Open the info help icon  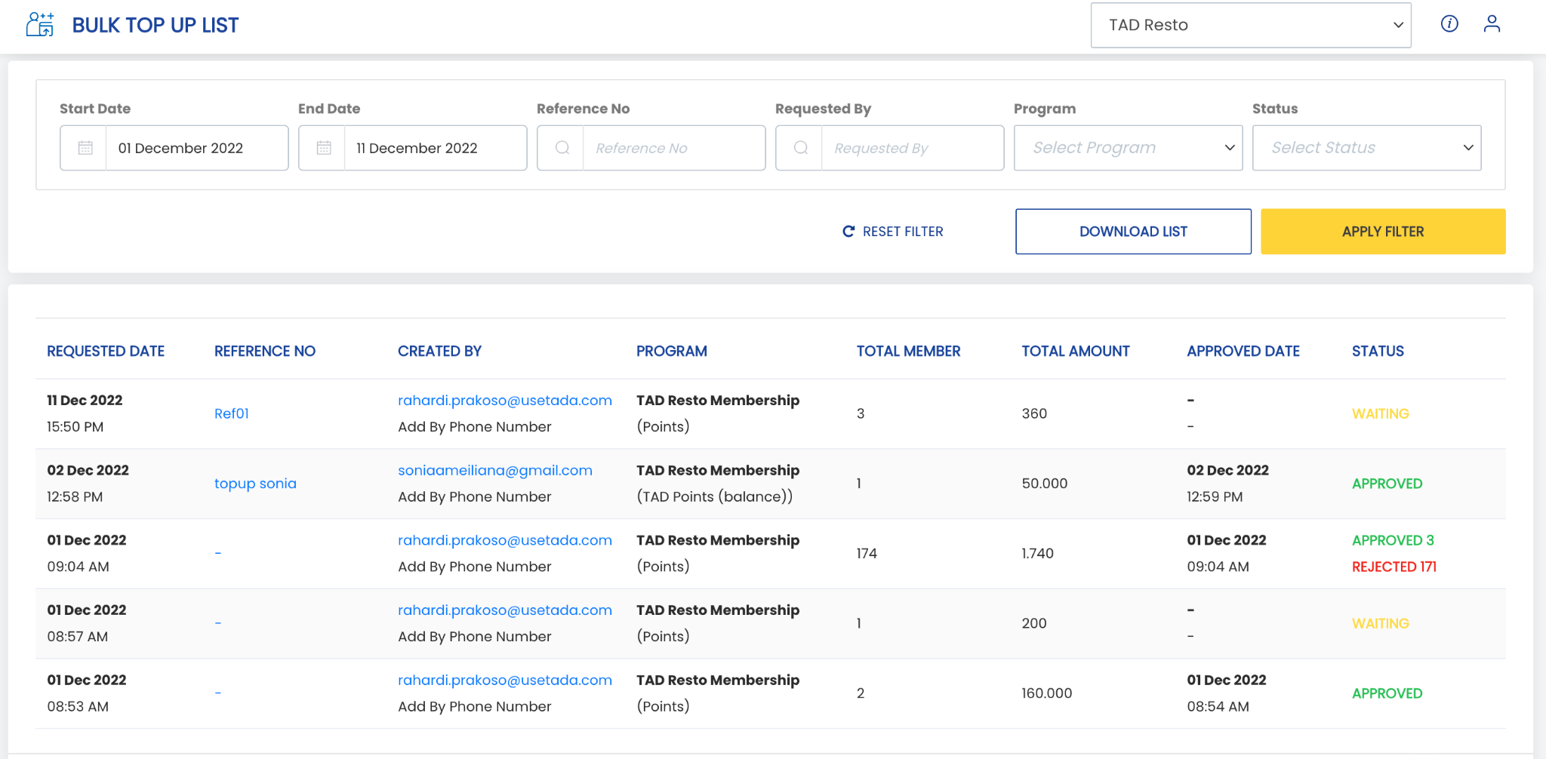point(1449,24)
